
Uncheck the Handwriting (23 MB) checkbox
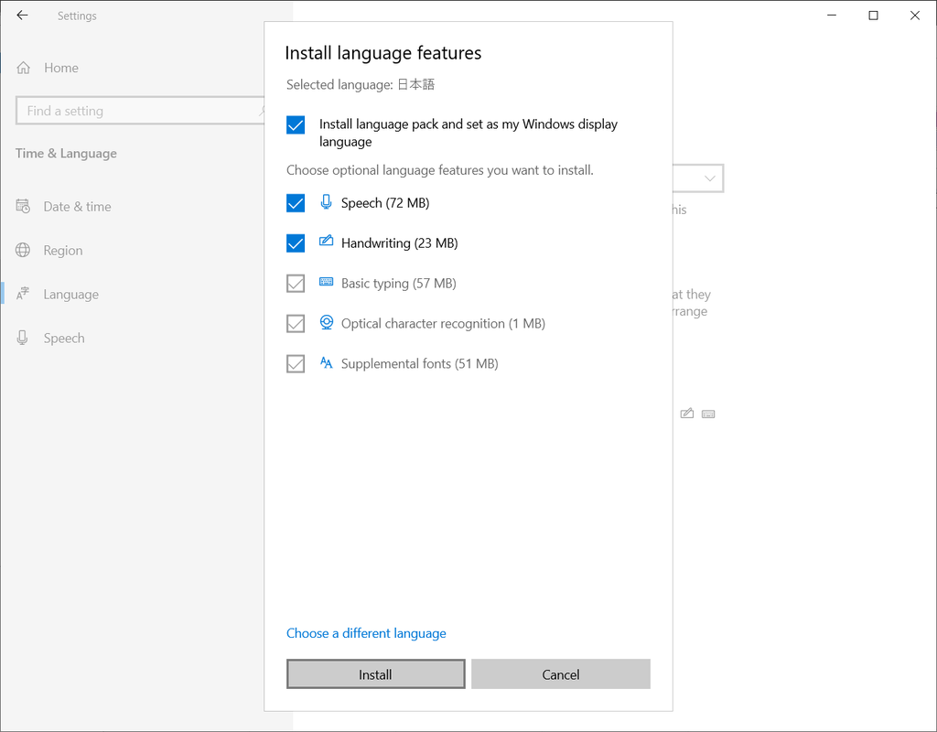(x=296, y=243)
